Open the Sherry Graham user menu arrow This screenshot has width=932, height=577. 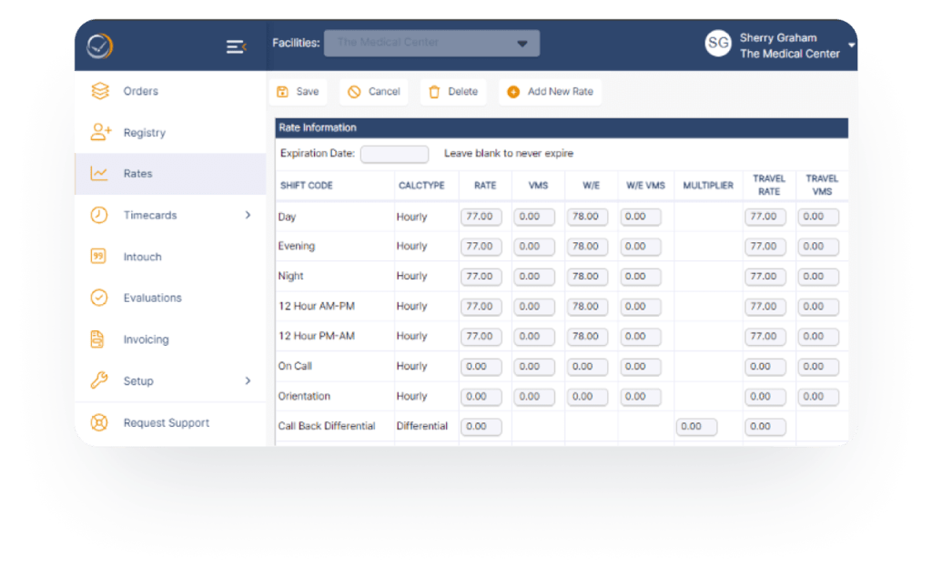tap(851, 45)
